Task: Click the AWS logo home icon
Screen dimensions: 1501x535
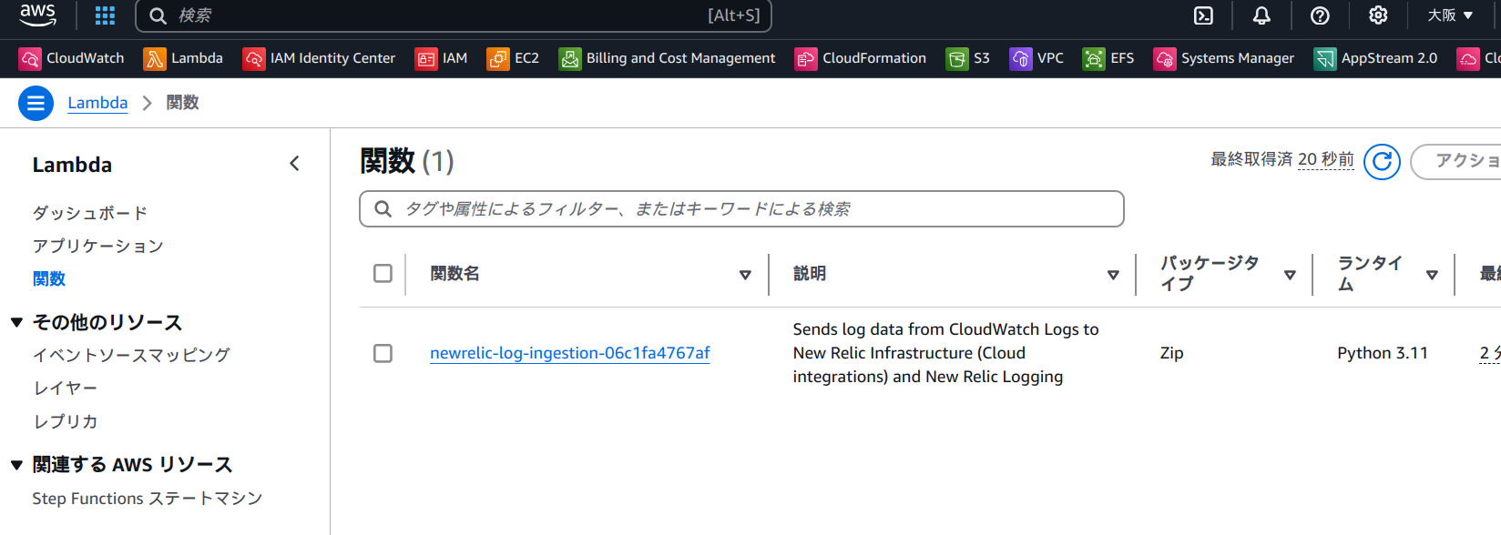Action: pos(37,15)
